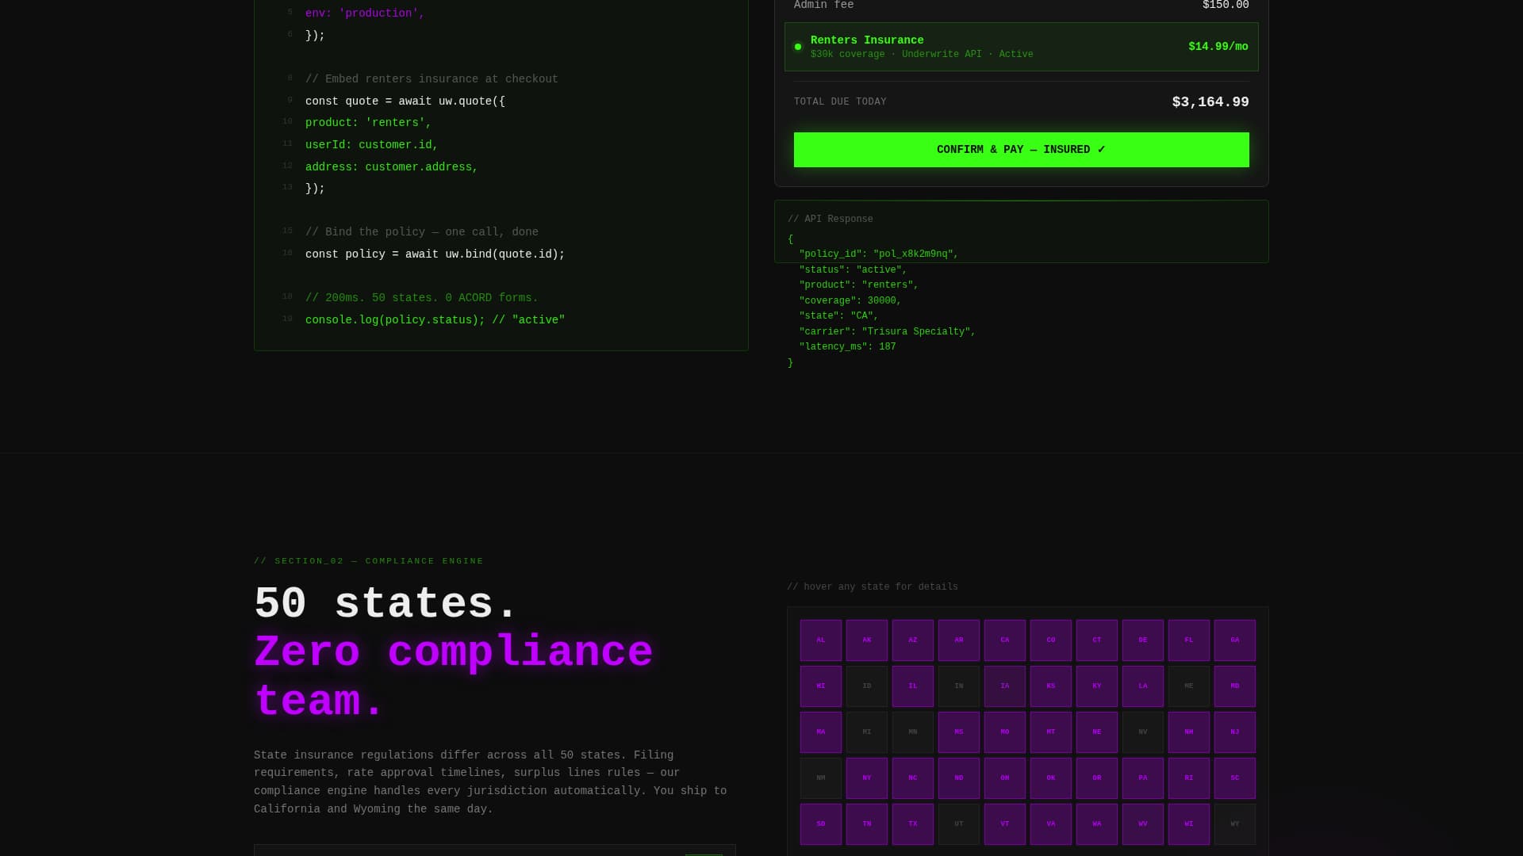Click the "latency_ms": 187 line
The image size is (1523, 856).
point(847,347)
